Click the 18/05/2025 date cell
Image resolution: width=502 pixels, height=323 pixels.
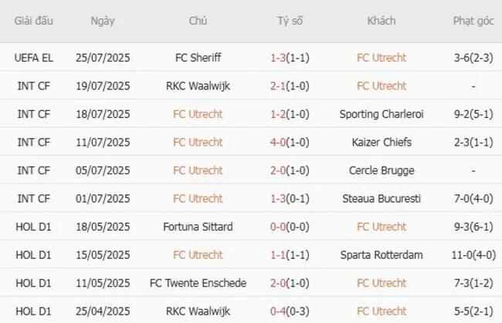point(103,227)
